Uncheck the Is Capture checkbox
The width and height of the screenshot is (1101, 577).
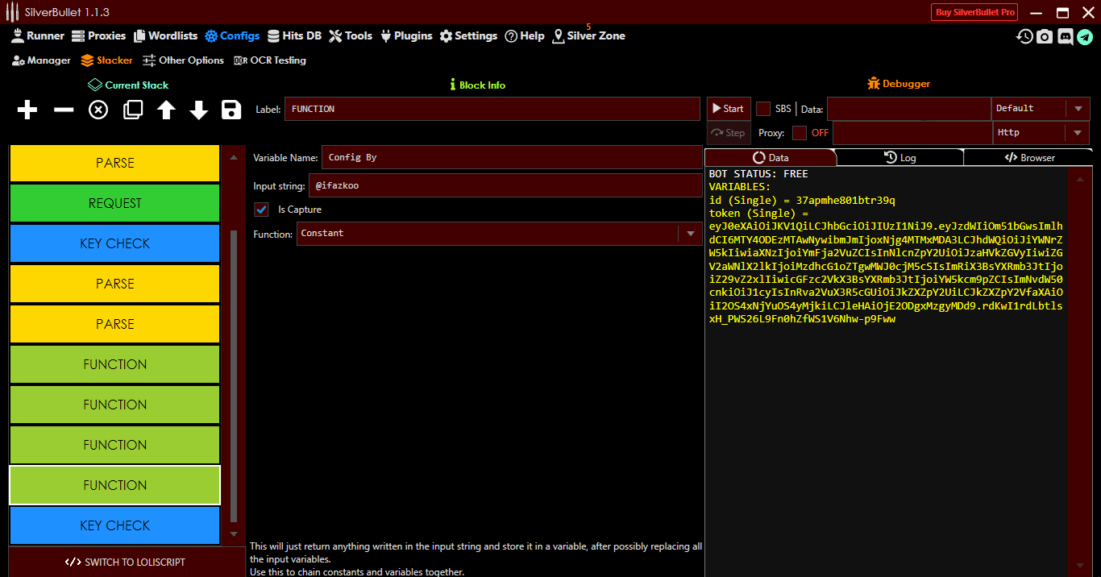(x=261, y=209)
